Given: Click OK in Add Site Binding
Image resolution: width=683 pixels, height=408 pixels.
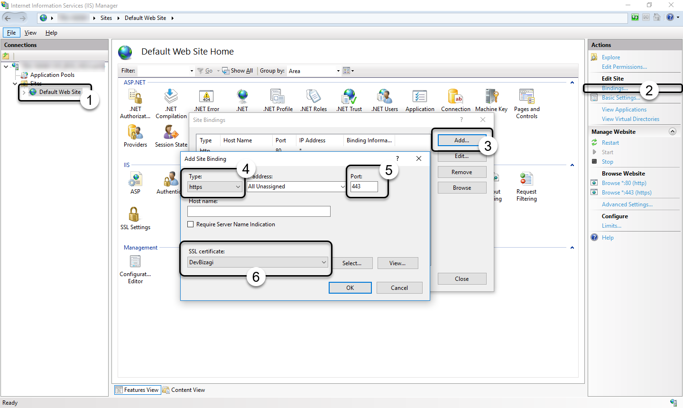Looking at the screenshot, I should pyautogui.click(x=350, y=288).
